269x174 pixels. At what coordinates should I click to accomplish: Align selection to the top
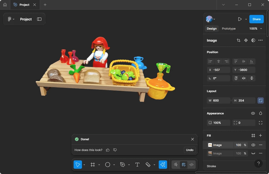[x=236, y=61]
